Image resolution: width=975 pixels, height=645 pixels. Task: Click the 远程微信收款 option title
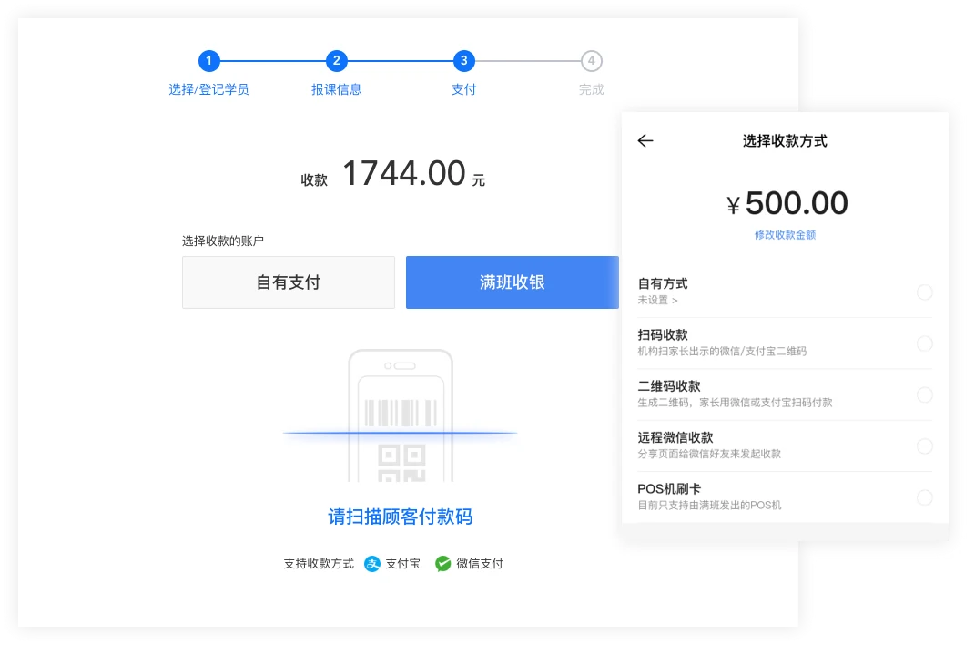click(x=675, y=437)
